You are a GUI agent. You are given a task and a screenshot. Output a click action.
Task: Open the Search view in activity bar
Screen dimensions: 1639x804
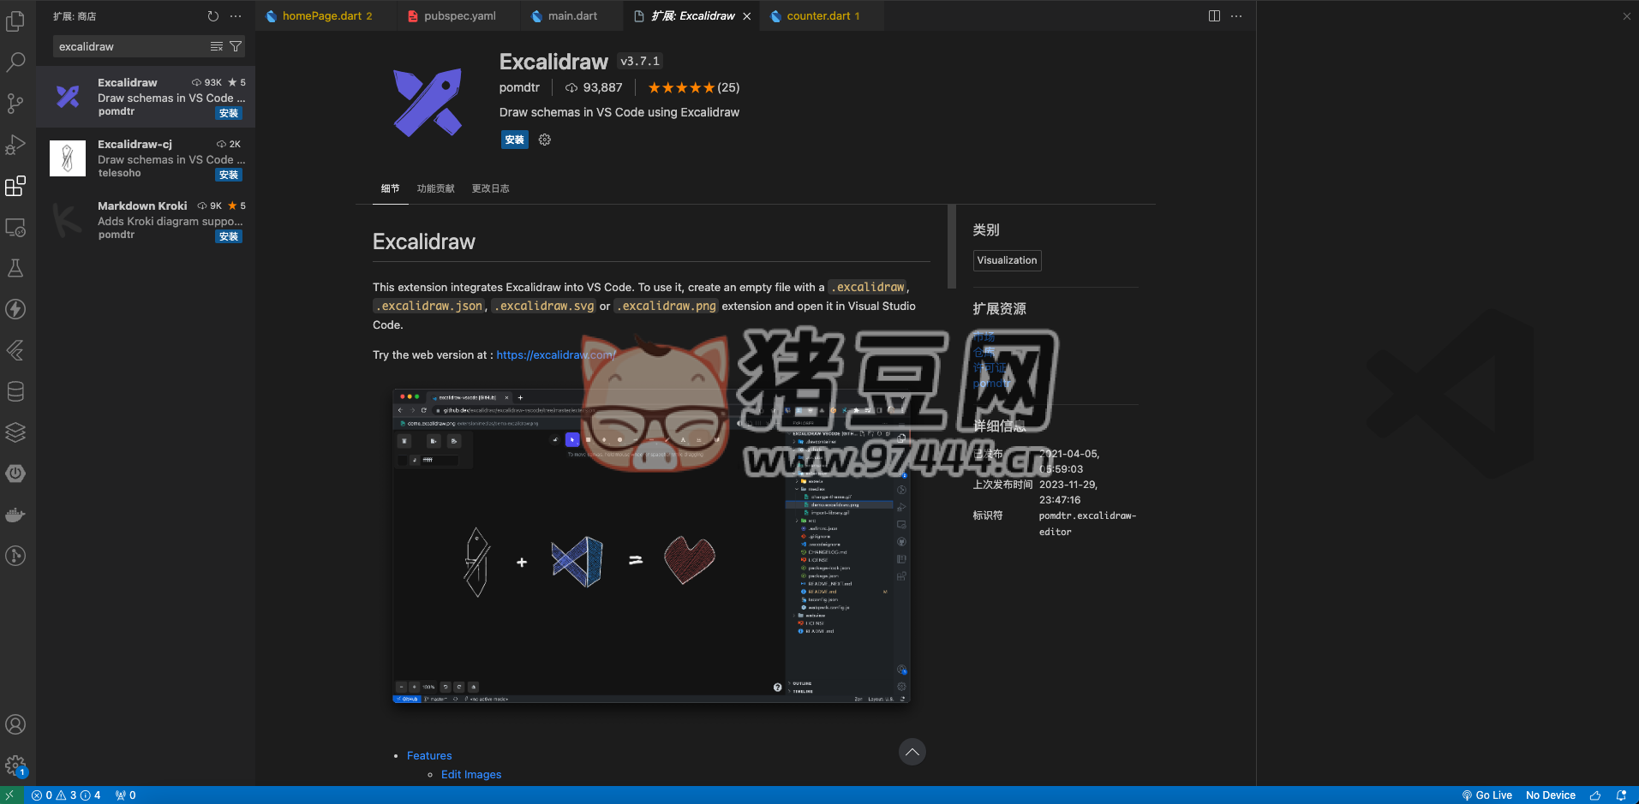15,62
